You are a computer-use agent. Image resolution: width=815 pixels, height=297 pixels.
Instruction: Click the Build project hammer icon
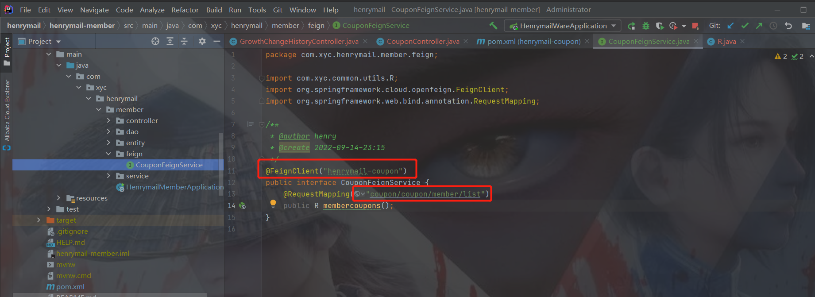point(493,26)
